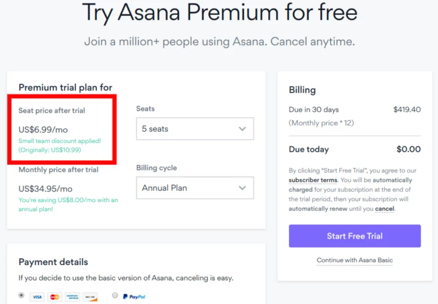The image size is (438, 304).
Task: Continue with Asana Basic link
Action: [355, 260]
